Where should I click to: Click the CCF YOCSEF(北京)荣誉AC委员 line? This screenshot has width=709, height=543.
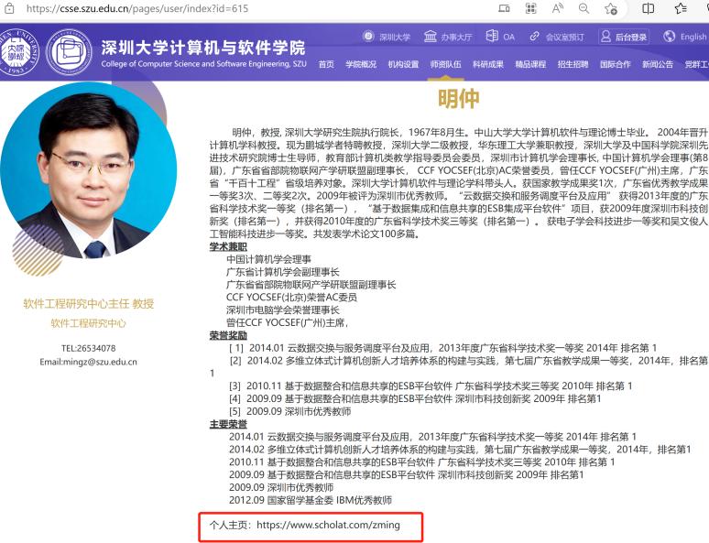coord(291,297)
